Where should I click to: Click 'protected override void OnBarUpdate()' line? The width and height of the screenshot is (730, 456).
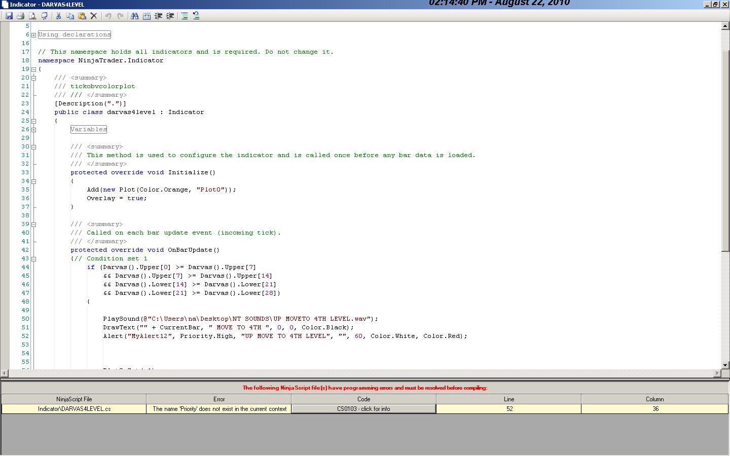[145, 250]
